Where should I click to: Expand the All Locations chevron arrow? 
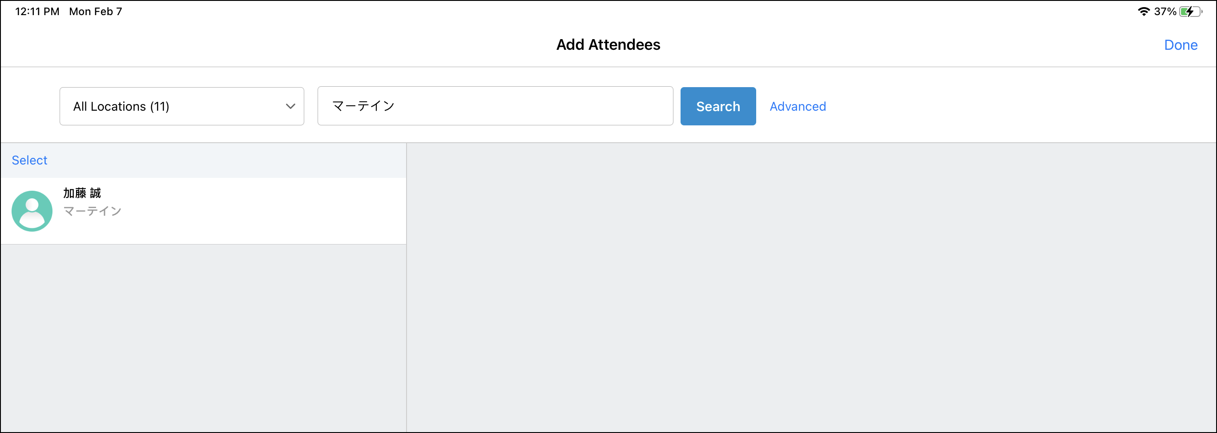point(290,106)
